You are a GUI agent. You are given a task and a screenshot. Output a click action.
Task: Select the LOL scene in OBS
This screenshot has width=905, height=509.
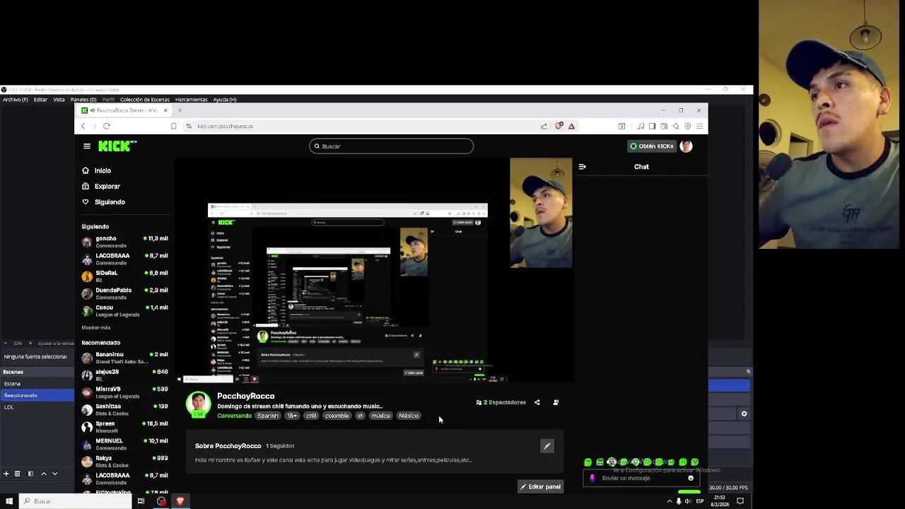[x=37, y=407]
